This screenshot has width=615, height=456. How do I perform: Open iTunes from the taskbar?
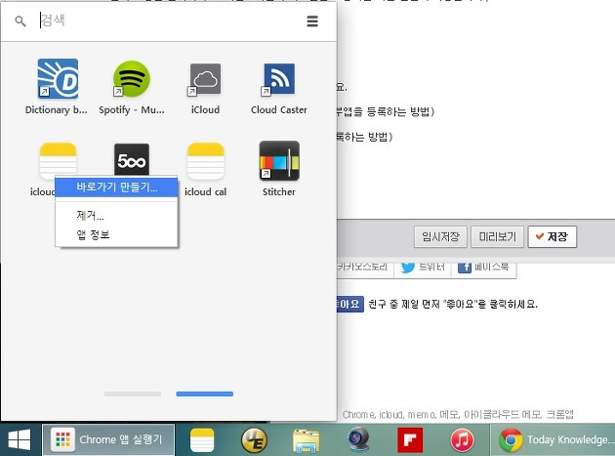click(462, 440)
